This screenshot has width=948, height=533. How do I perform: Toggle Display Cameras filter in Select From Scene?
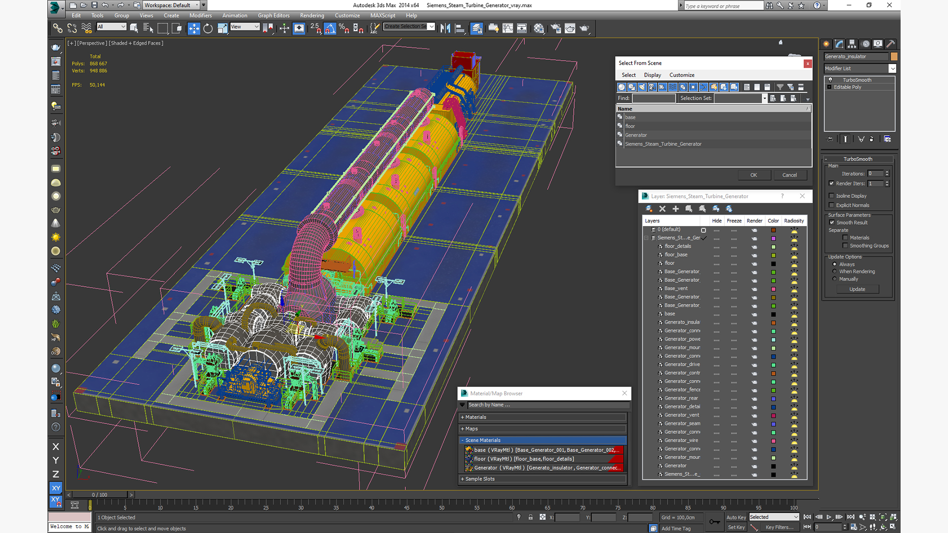pos(652,87)
